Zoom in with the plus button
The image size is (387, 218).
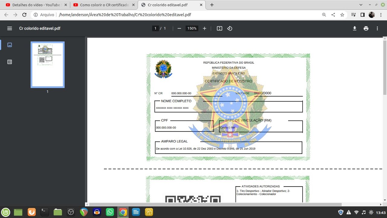coord(204,28)
